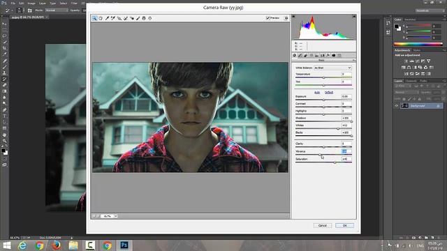Click the Saturation slider handle
447x251 pixels.
335,162
